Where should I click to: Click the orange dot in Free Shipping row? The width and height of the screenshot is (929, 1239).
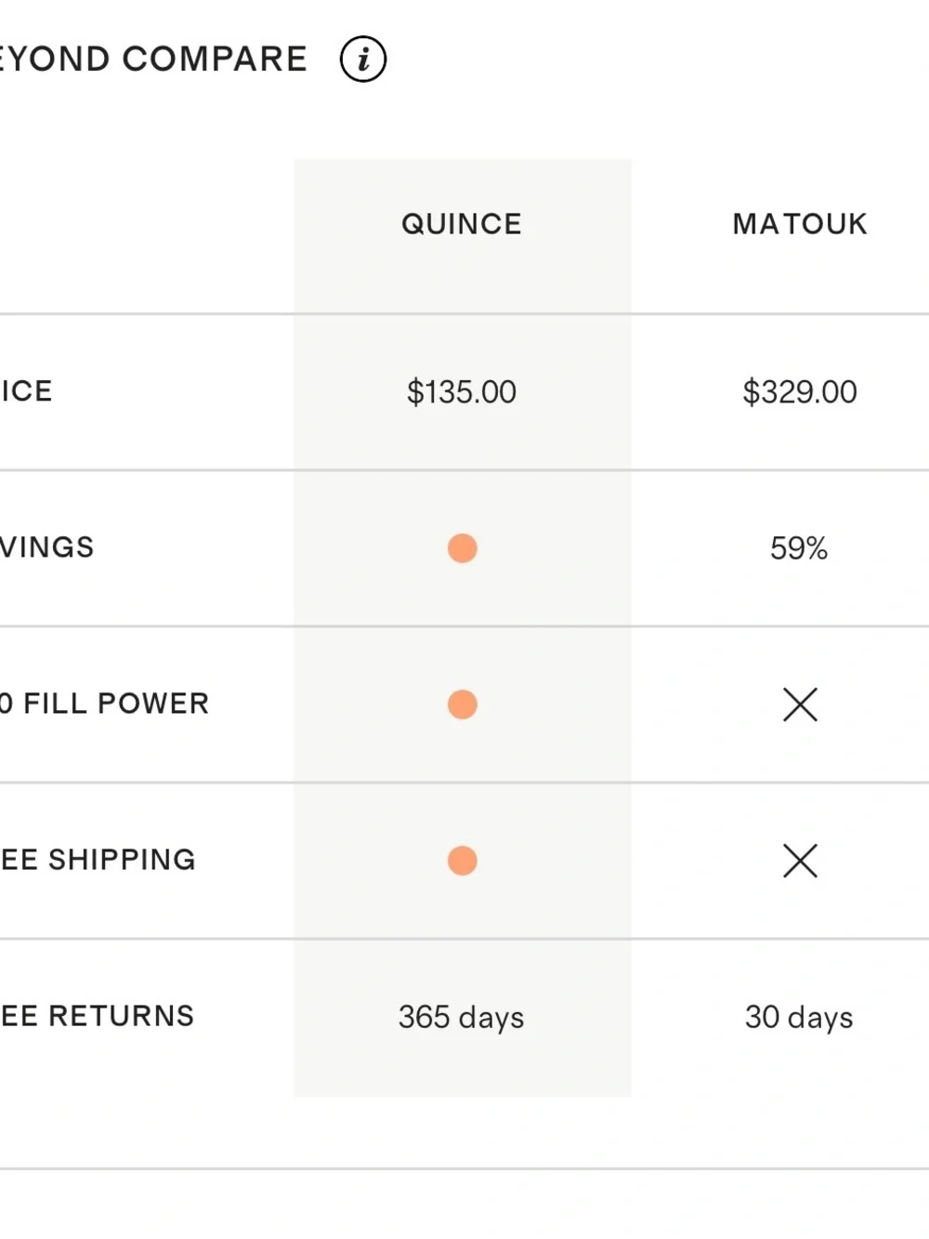462,861
